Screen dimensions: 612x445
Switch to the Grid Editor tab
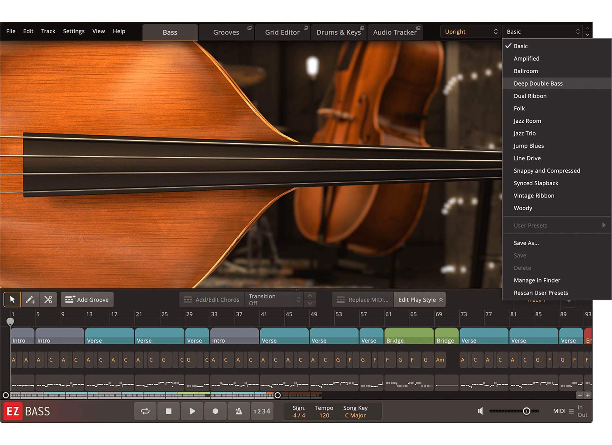coord(282,32)
